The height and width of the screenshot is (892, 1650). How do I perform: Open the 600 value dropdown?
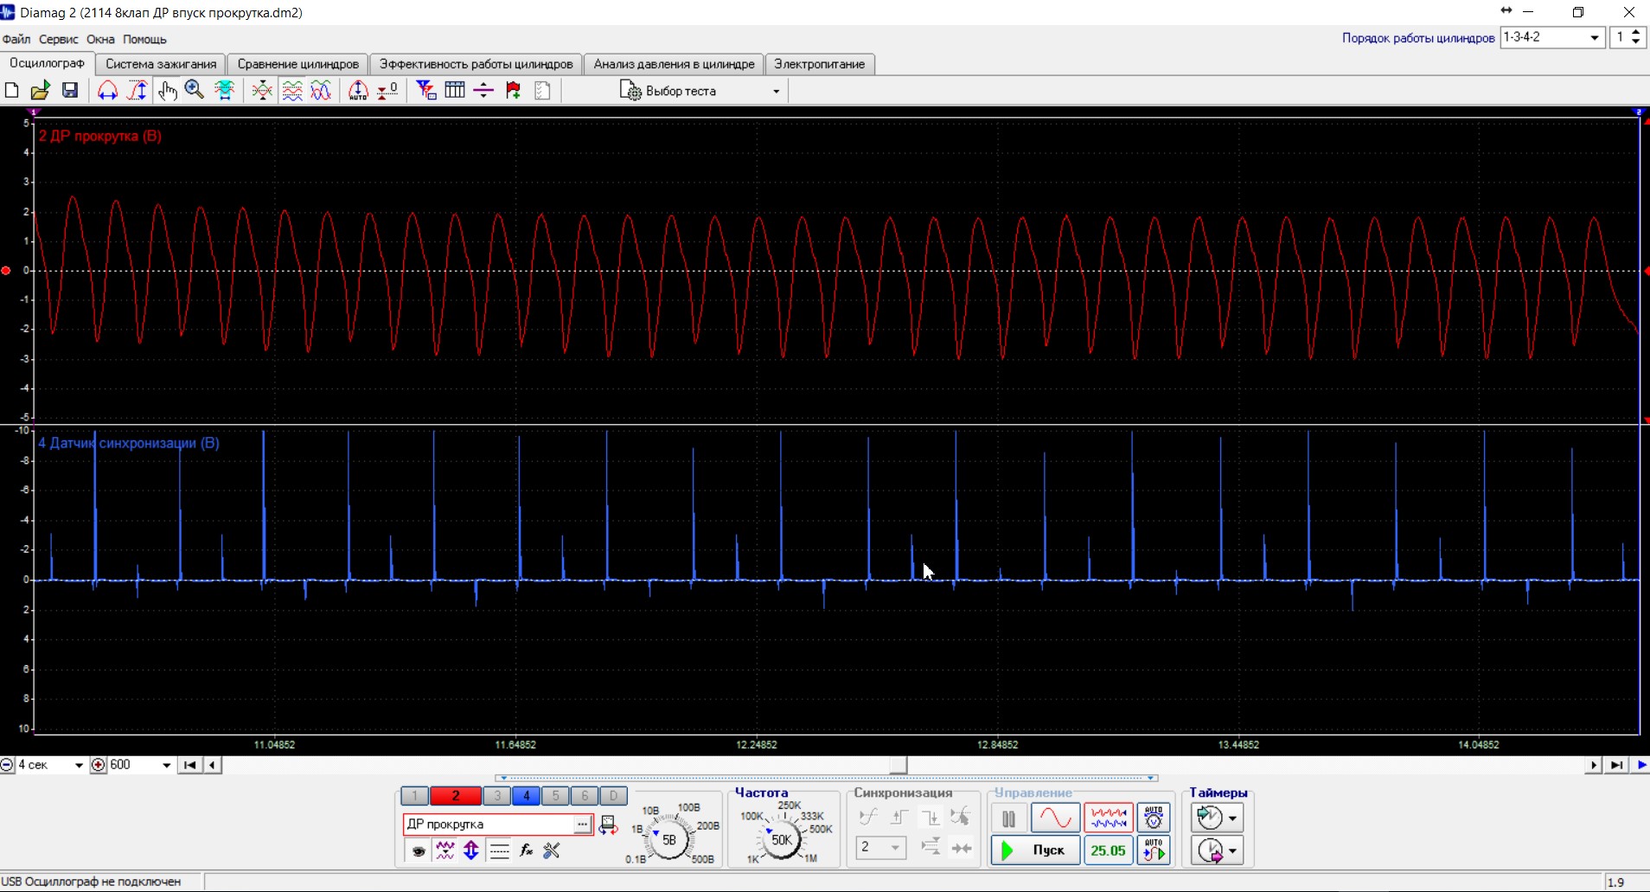pos(166,765)
